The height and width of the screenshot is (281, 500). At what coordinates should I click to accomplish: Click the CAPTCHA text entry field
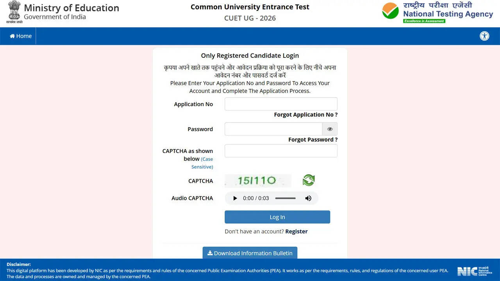point(281,151)
